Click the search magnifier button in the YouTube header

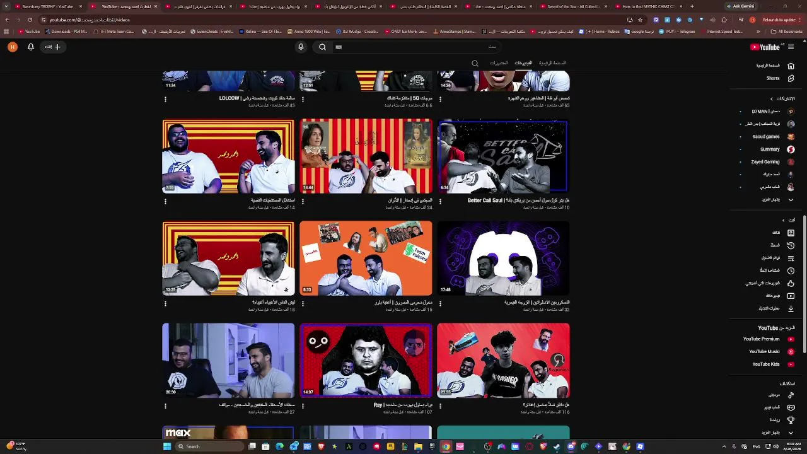click(x=322, y=47)
